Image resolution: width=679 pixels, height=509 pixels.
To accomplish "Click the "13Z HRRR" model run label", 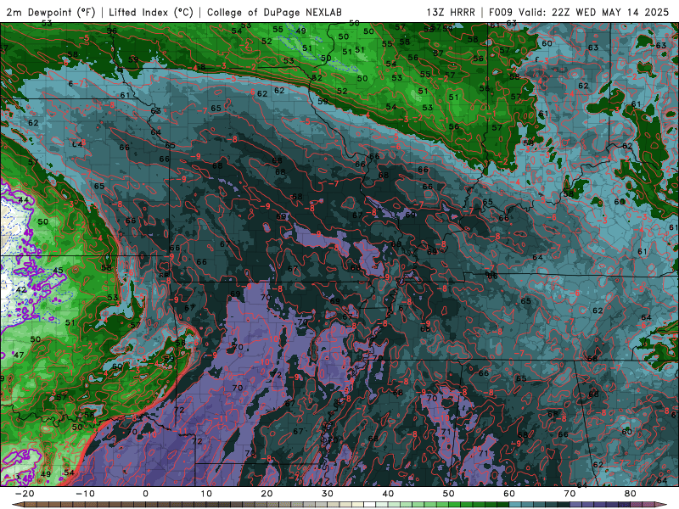I will pos(451,12).
